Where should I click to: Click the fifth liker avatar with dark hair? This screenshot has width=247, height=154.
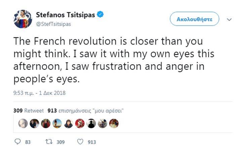click(x=69, y=123)
